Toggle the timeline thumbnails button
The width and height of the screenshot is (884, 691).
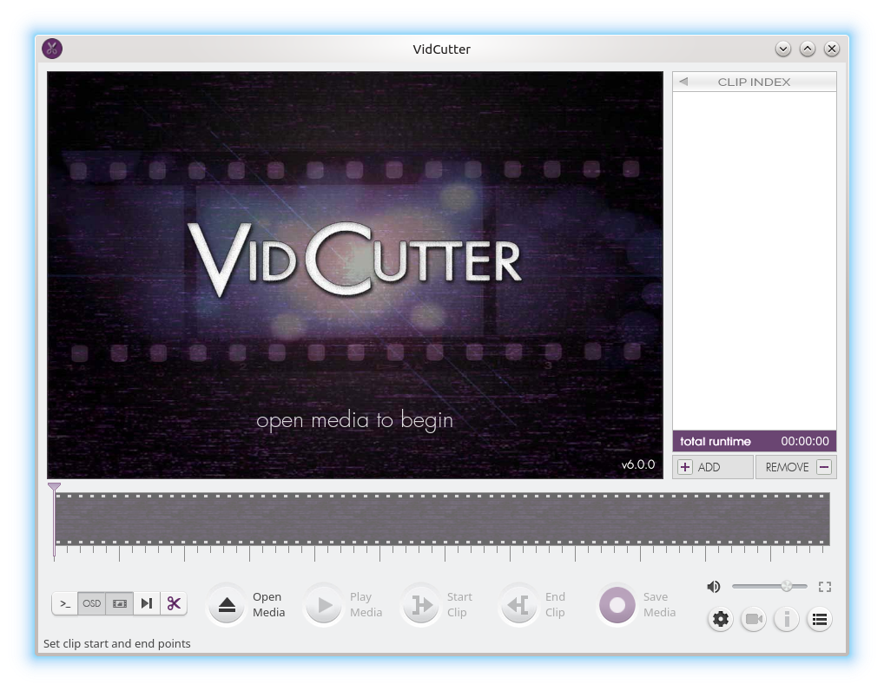coord(120,603)
